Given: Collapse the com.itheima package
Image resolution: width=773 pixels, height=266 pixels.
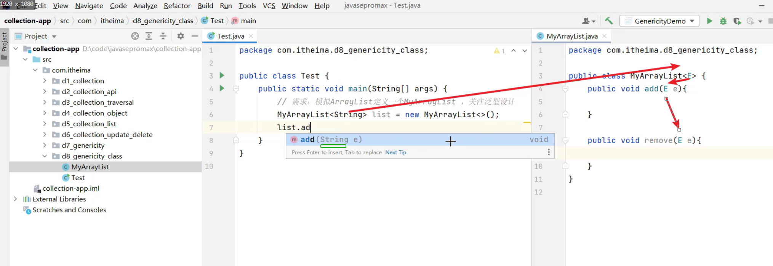Looking at the screenshot, I should coord(35,70).
